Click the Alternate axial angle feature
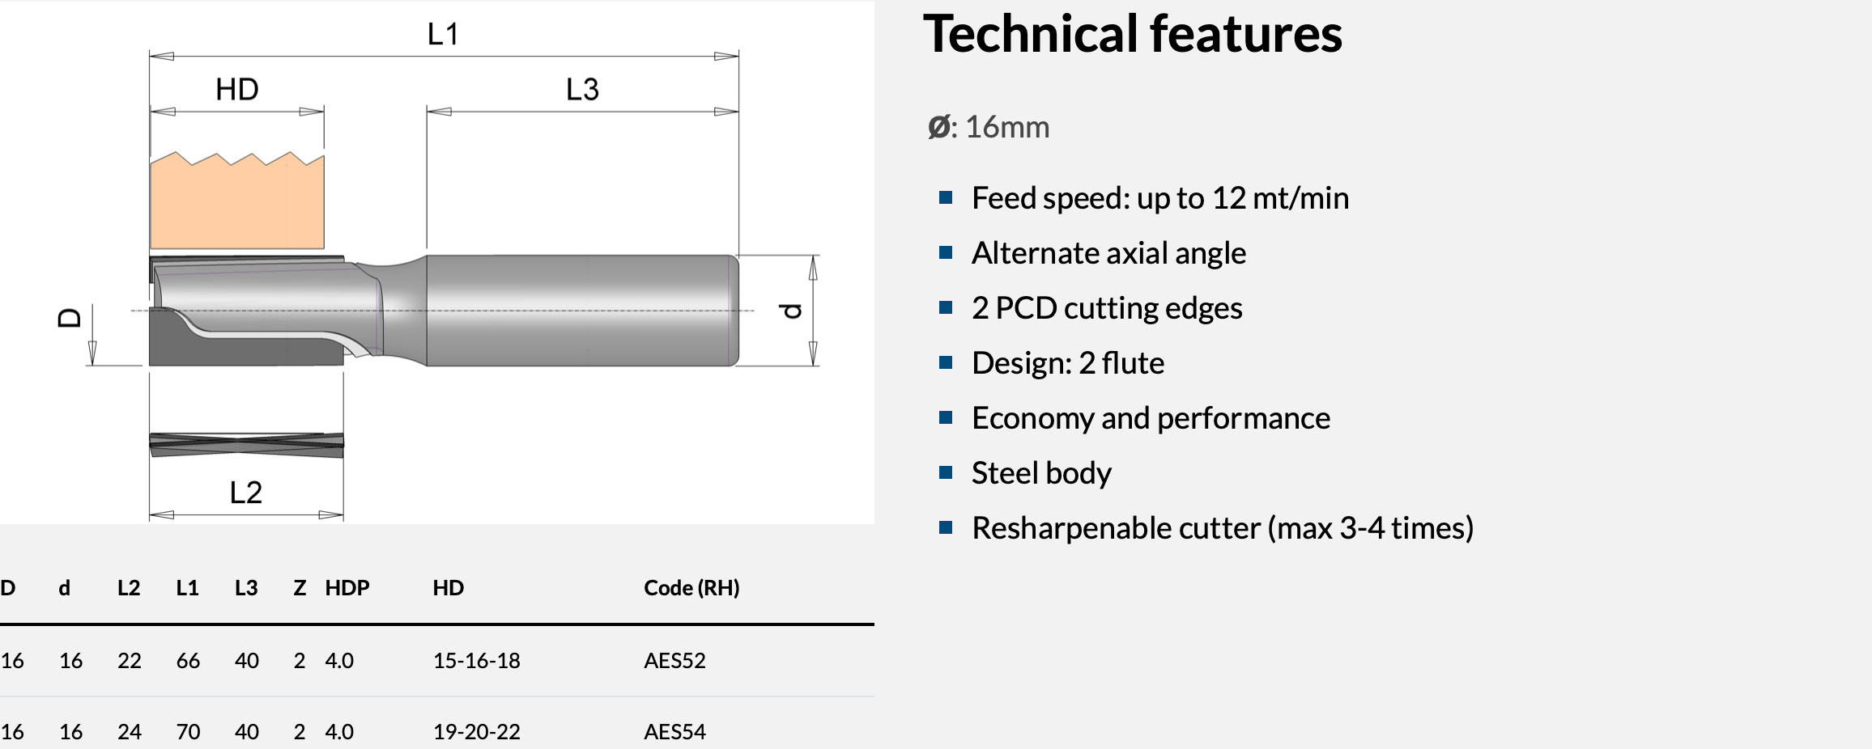The image size is (1872, 749). (x=1108, y=253)
